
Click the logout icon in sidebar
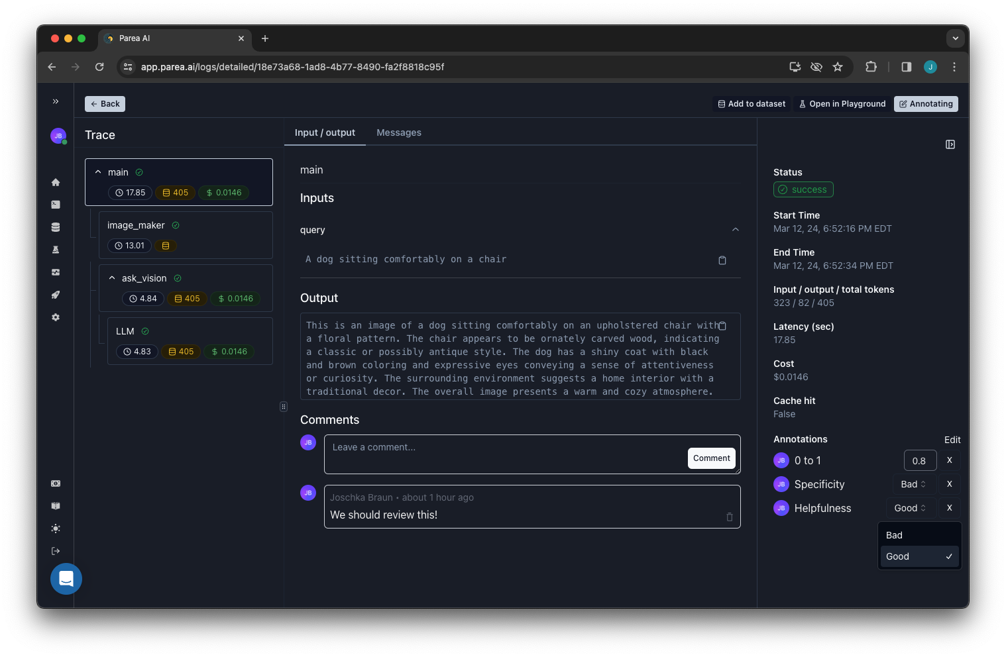click(56, 551)
